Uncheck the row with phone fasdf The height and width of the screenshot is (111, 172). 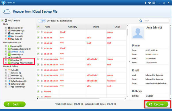(x=38, y=43)
